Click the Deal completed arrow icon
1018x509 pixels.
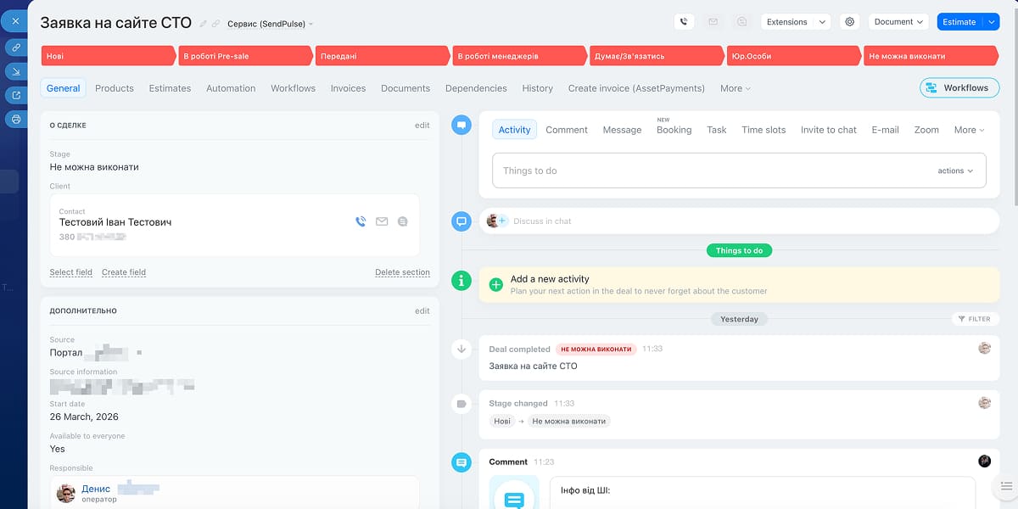pyautogui.click(x=461, y=348)
